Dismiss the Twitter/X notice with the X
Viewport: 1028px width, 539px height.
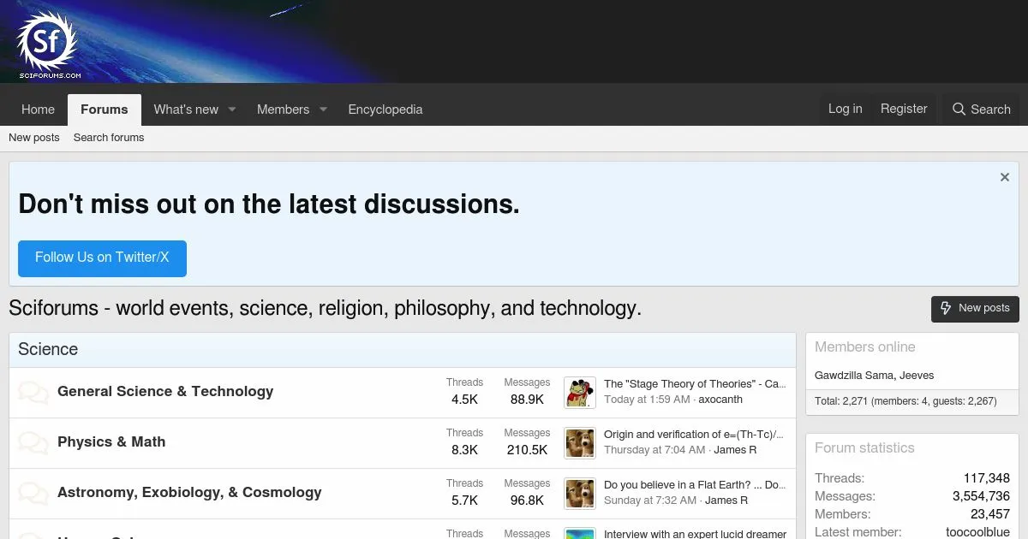point(1005,177)
